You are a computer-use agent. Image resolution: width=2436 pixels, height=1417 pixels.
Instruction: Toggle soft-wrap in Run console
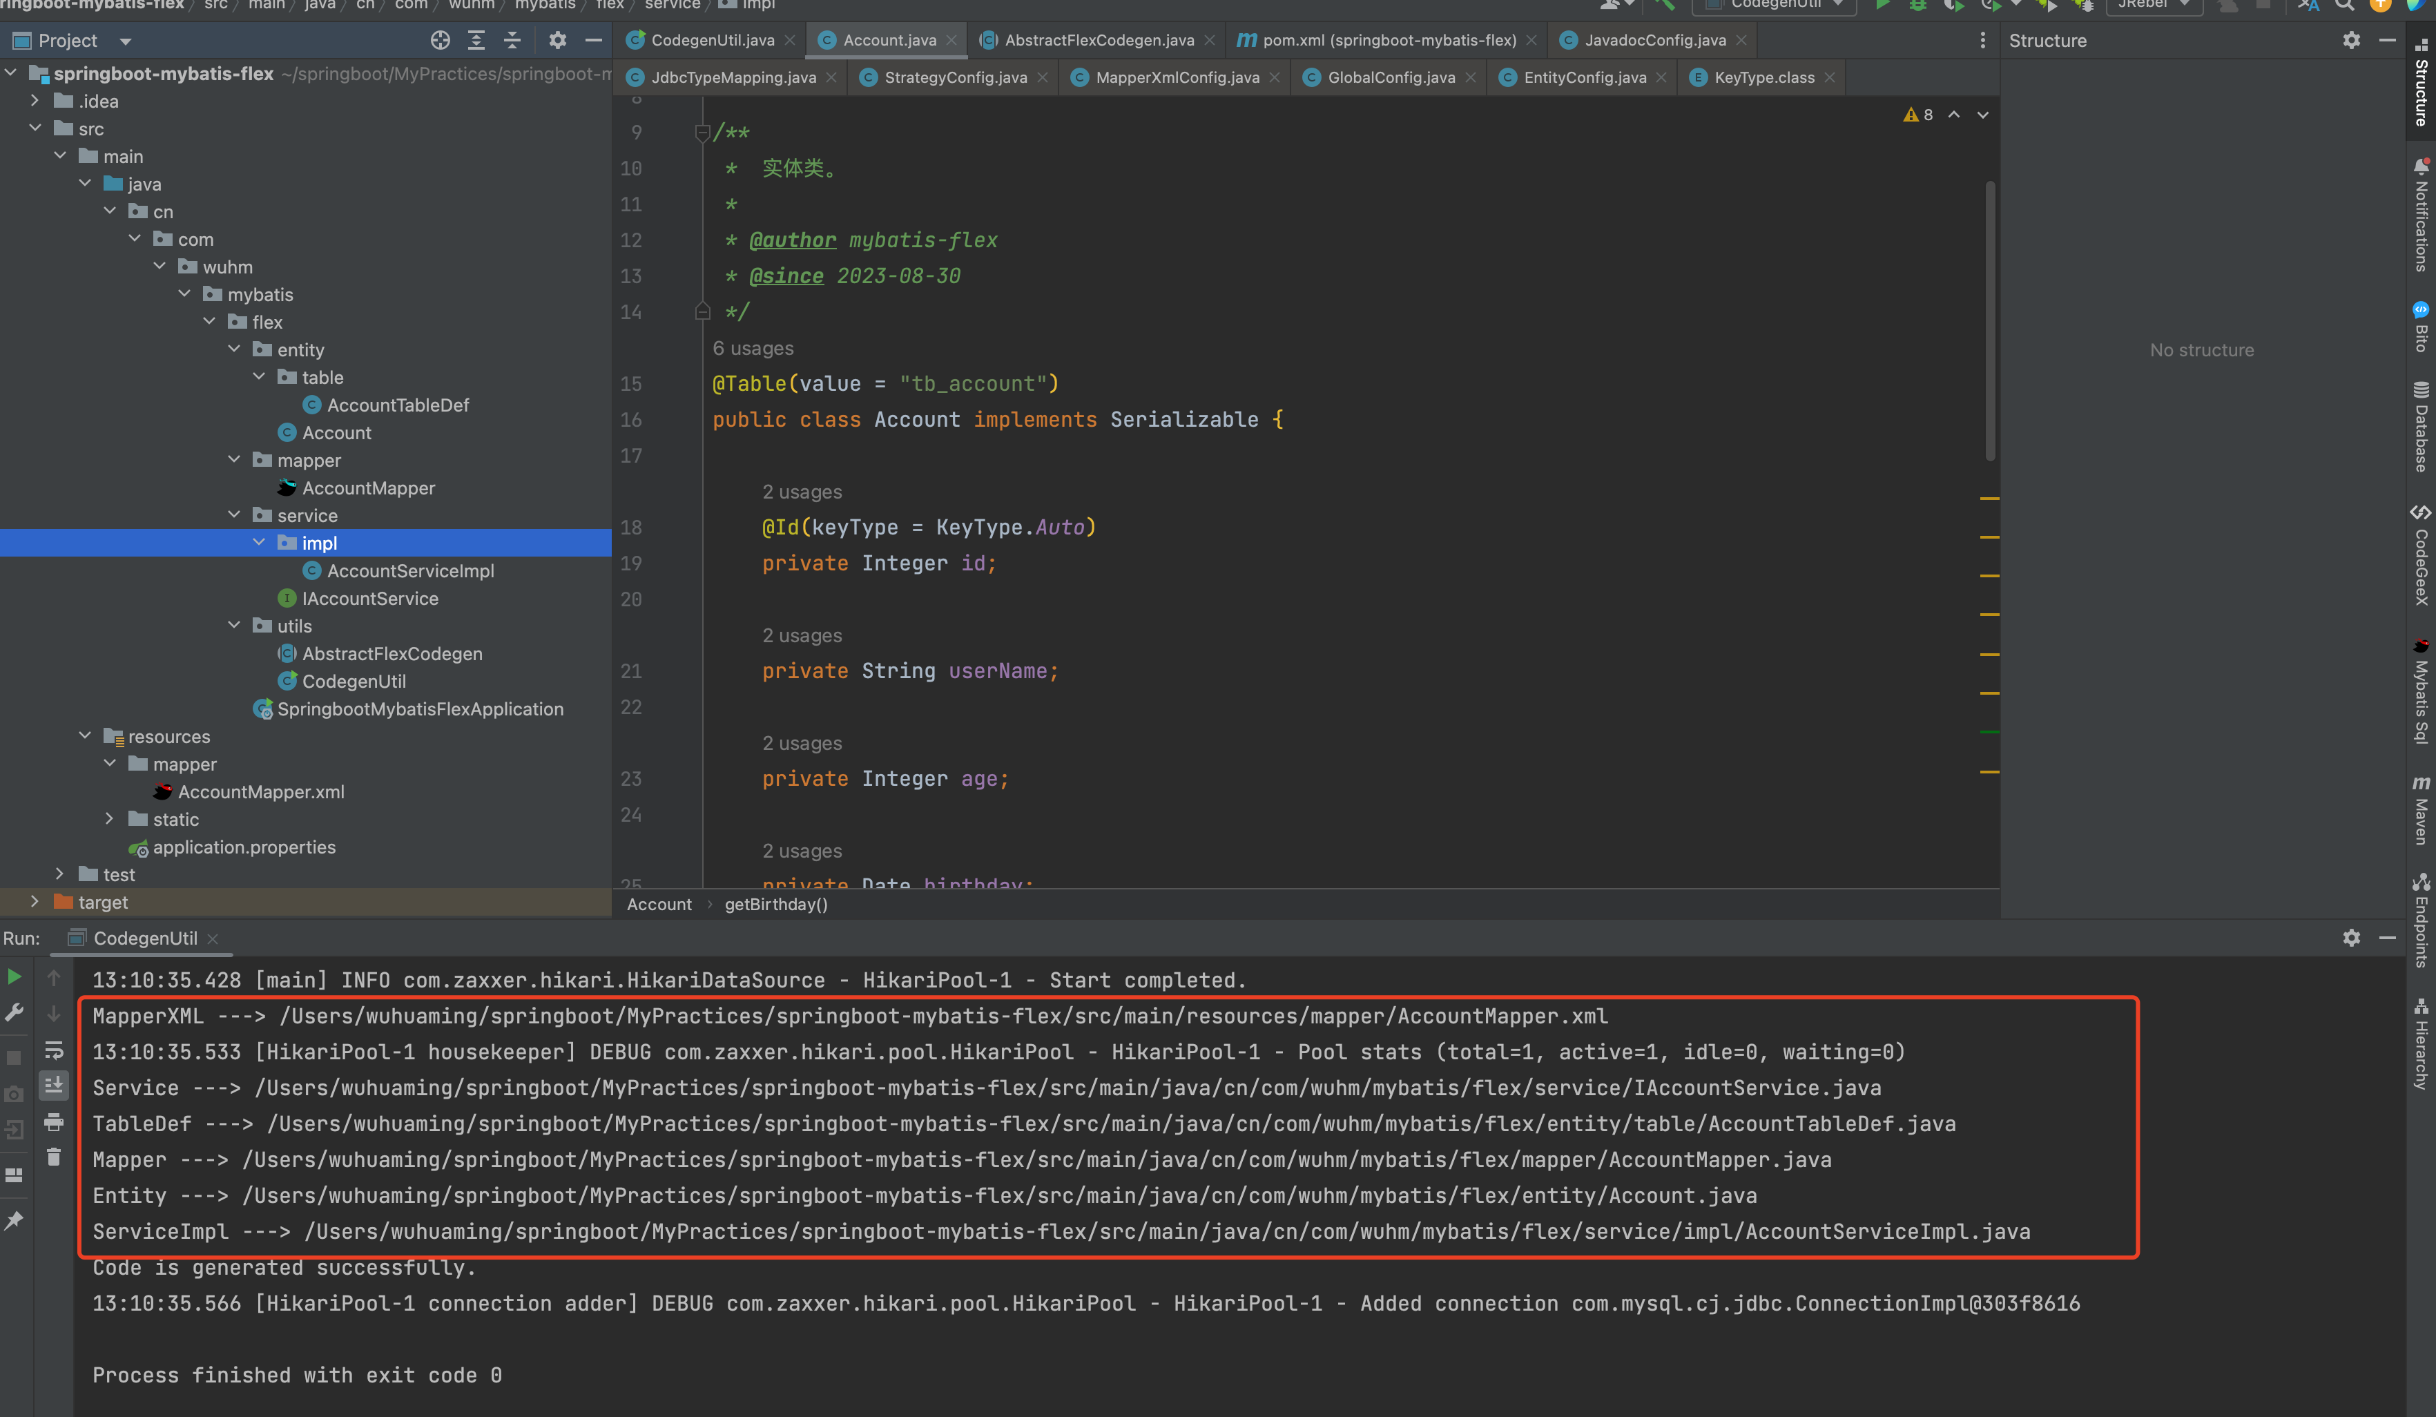click(x=54, y=1050)
